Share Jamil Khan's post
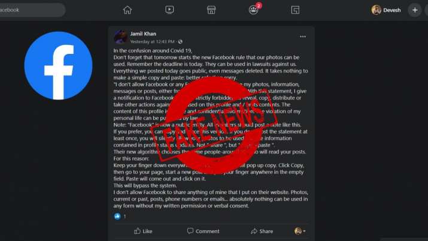 262,231
